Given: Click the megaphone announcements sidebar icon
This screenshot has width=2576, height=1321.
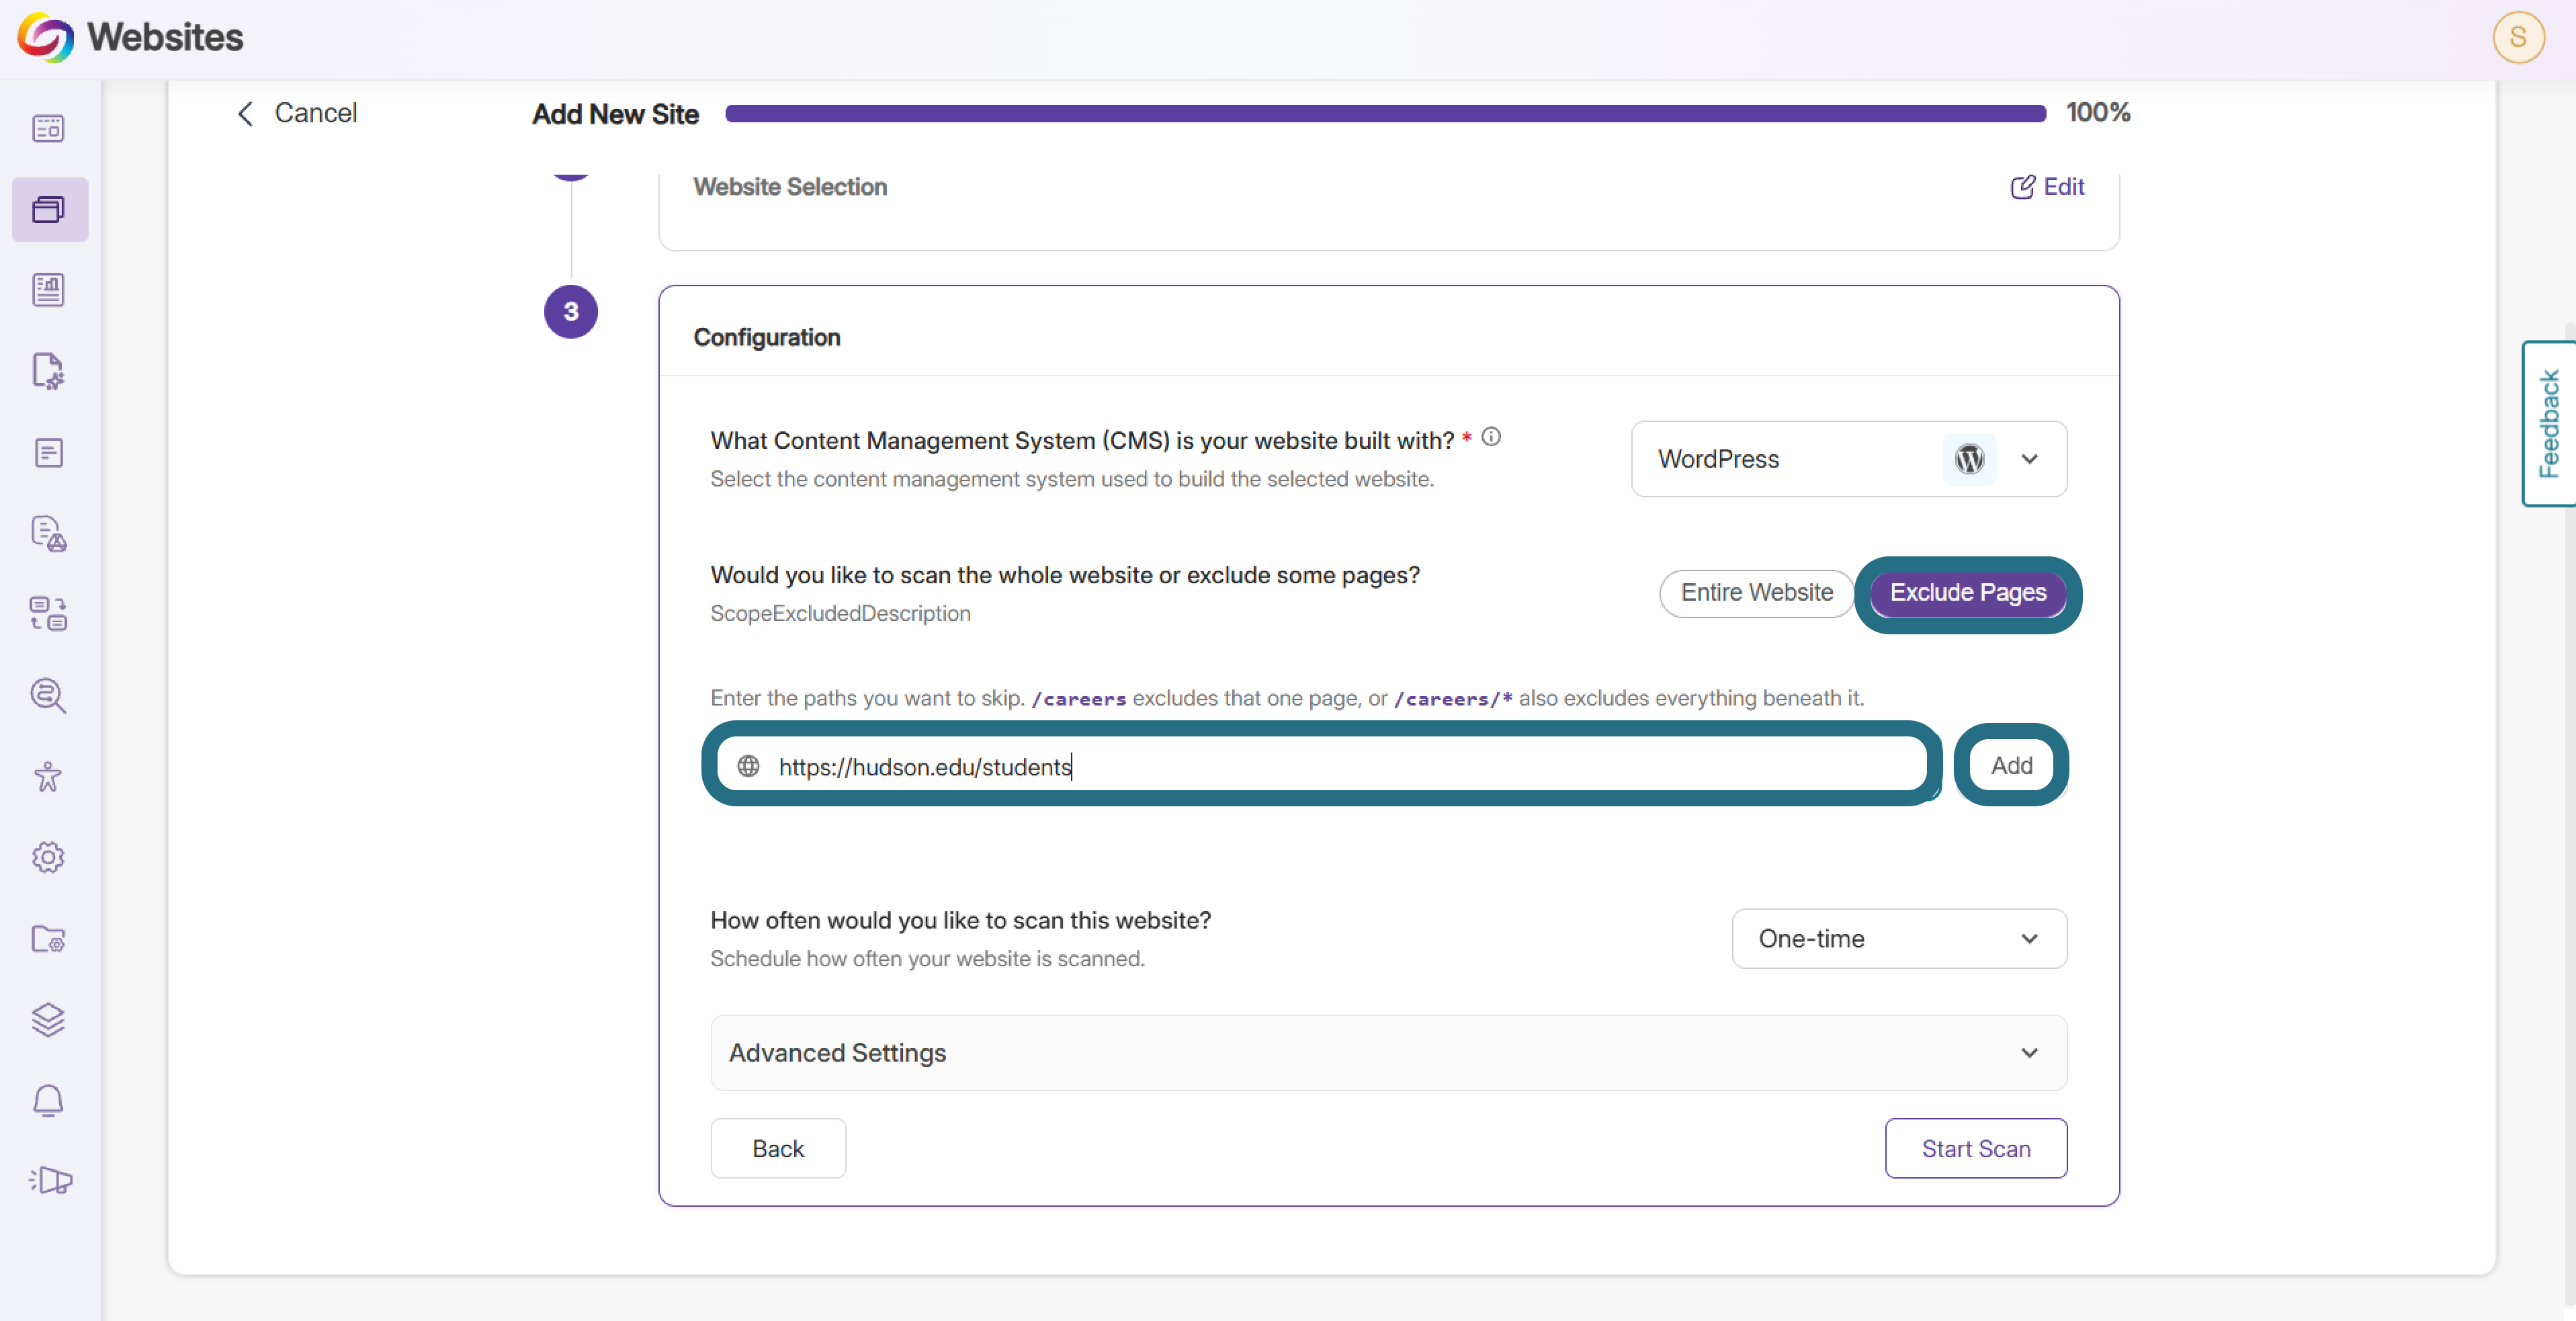Looking at the screenshot, I should [x=49, y=1181].
